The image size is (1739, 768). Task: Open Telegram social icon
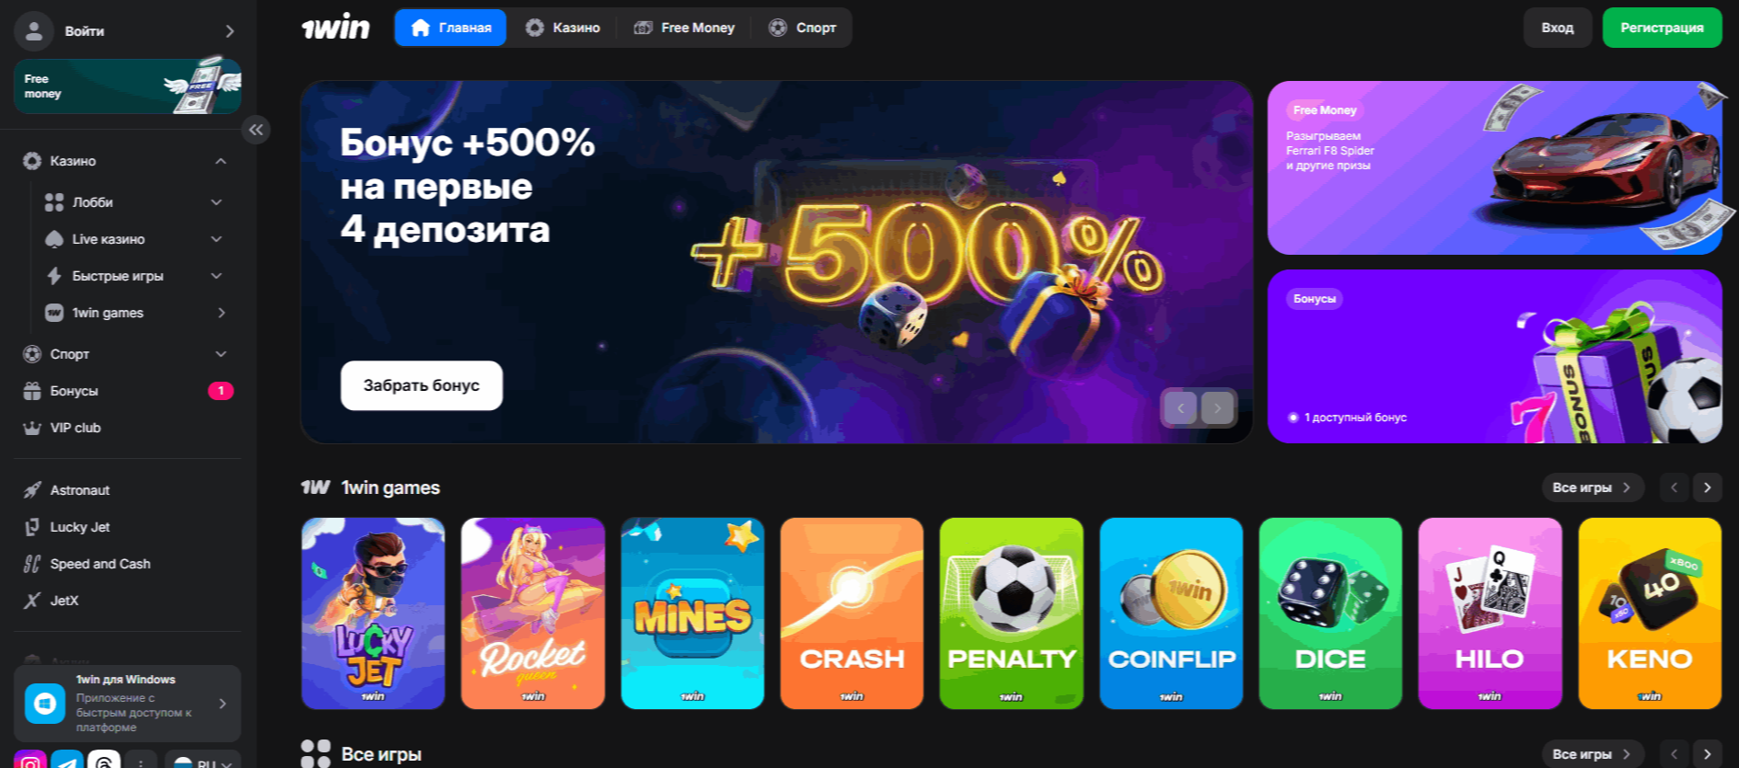pos(67,761)
